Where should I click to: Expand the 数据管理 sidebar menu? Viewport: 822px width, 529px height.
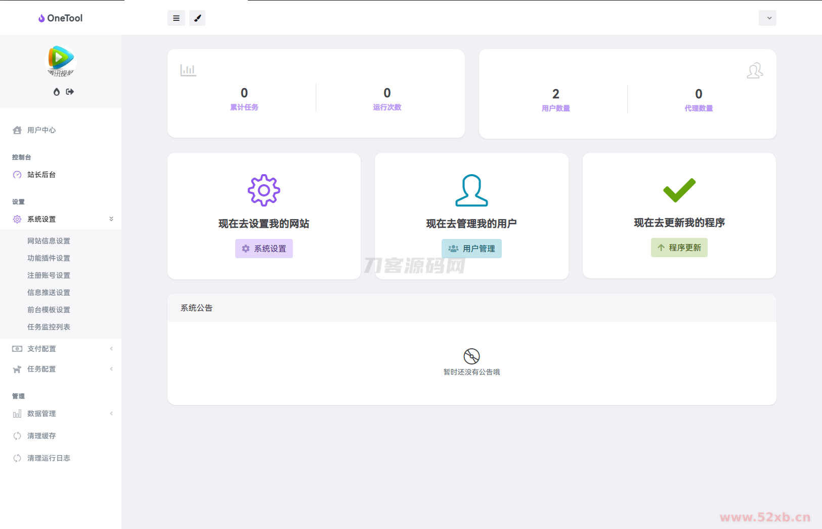pyautogui.click(x=61, y=414)
